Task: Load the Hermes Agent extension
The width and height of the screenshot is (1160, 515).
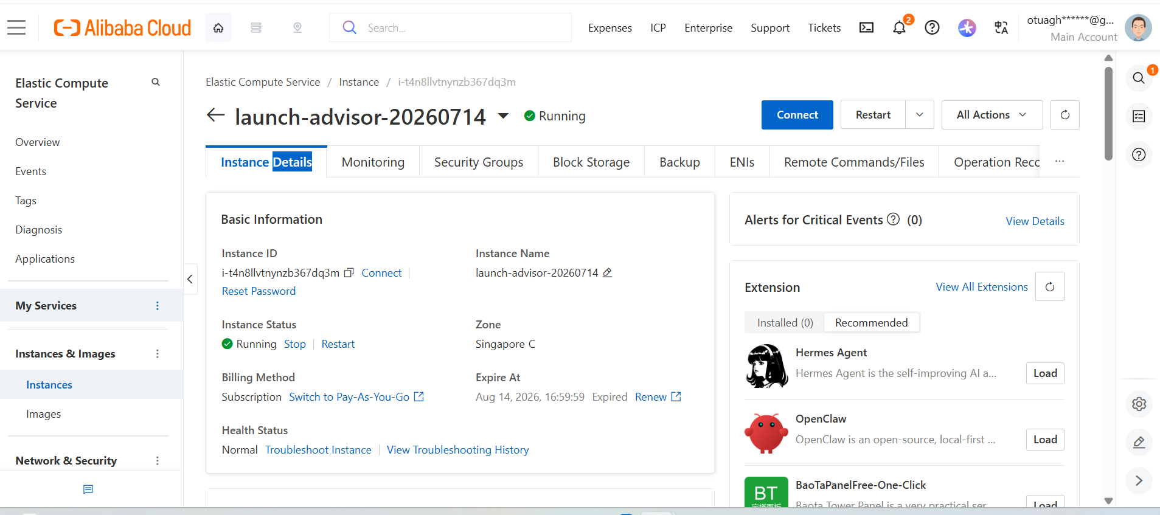Action: coord(1045,373)
